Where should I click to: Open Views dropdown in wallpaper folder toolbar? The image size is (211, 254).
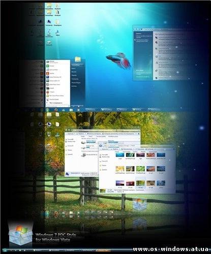click(115, 149)
